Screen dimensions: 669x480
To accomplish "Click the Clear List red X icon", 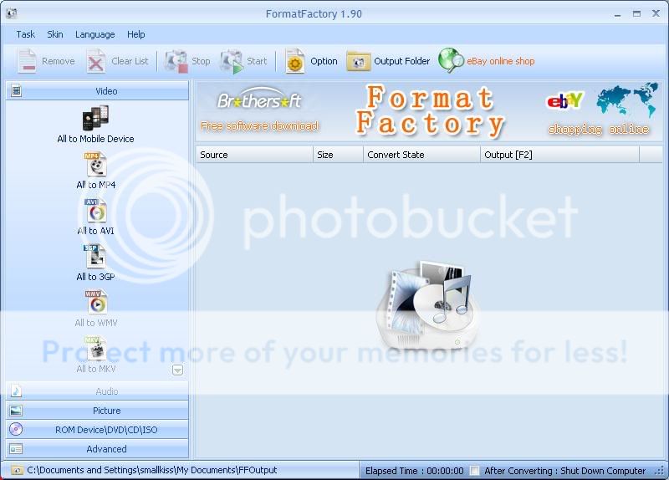I will pos(95,61).
